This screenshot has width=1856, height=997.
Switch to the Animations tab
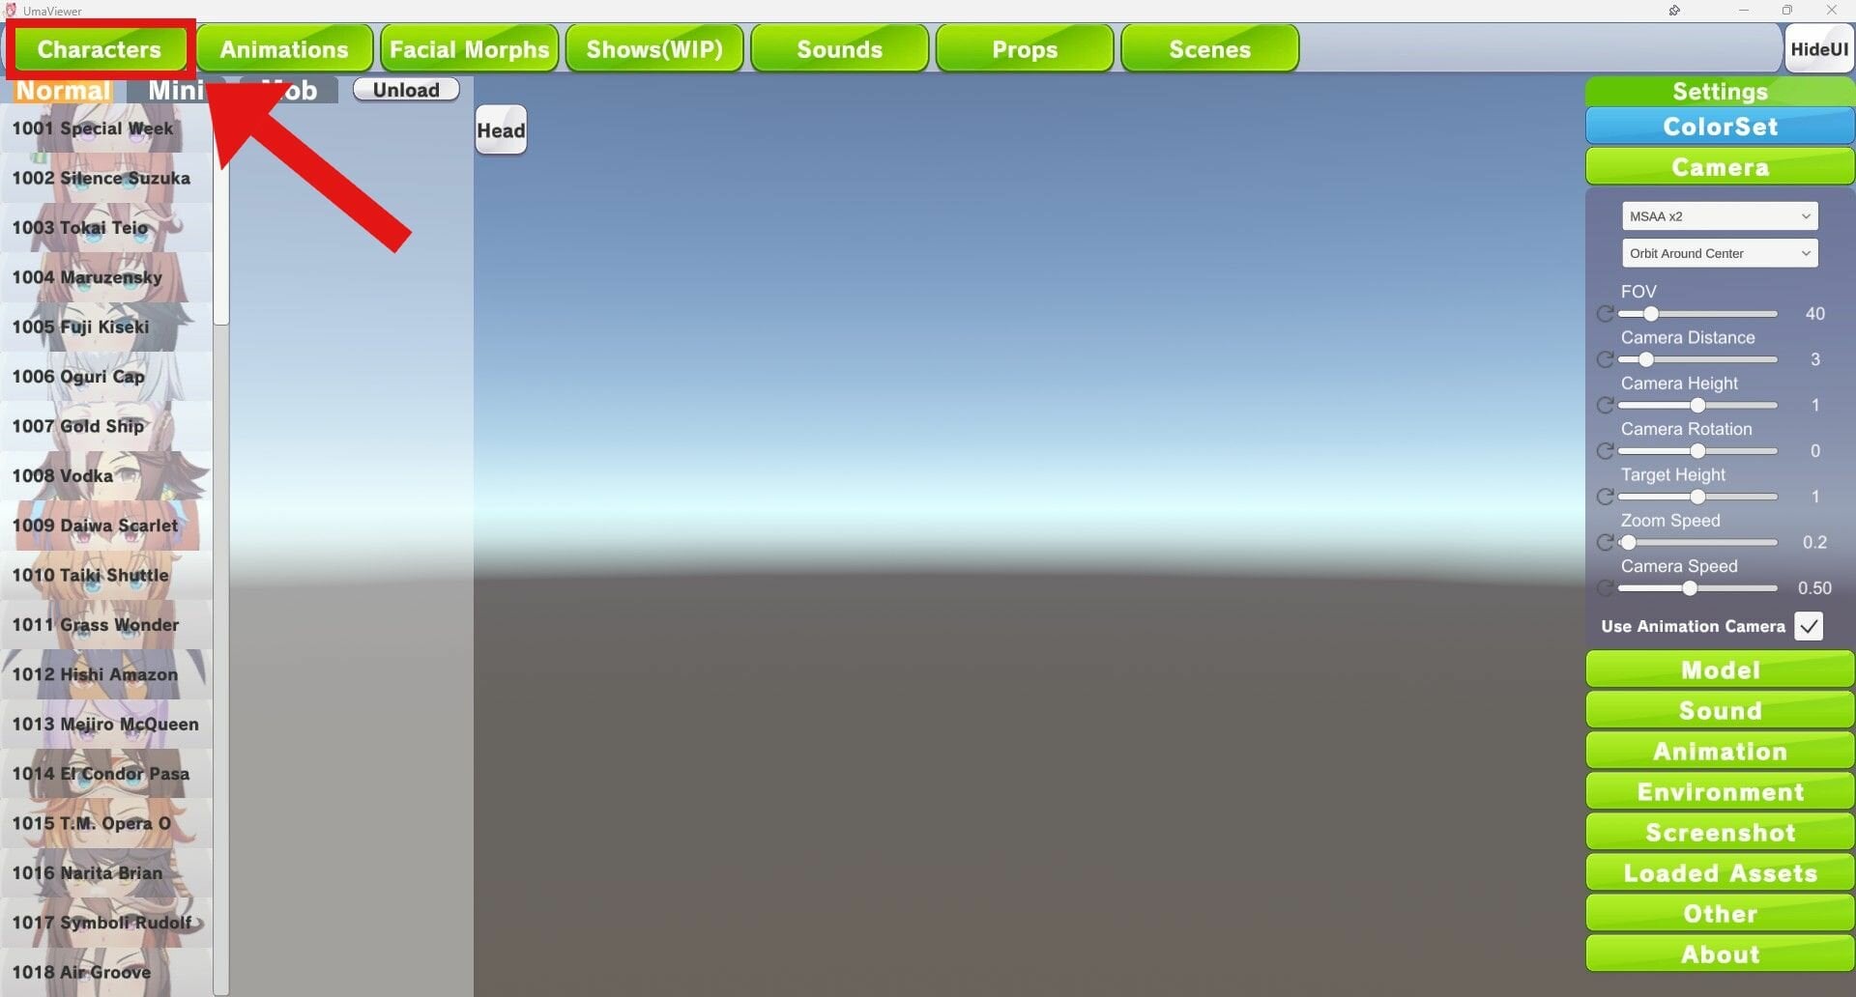click(x=284, y=48)
